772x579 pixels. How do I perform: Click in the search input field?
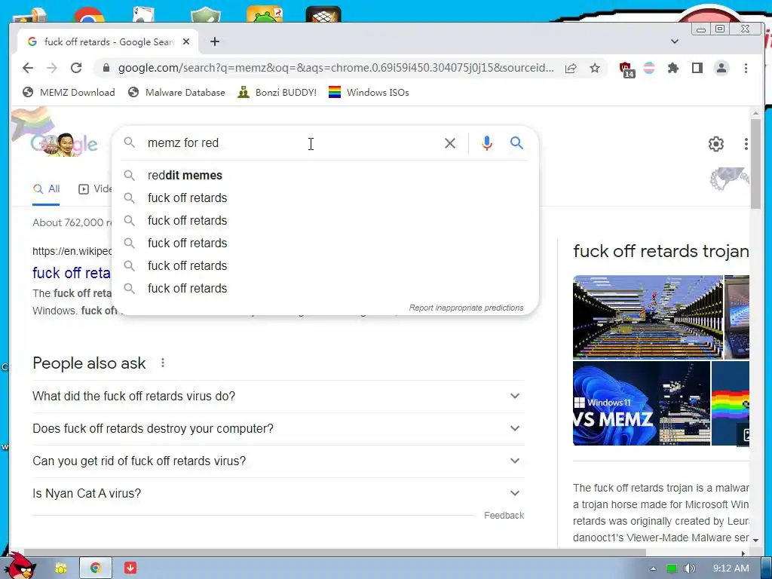point(290,143)
